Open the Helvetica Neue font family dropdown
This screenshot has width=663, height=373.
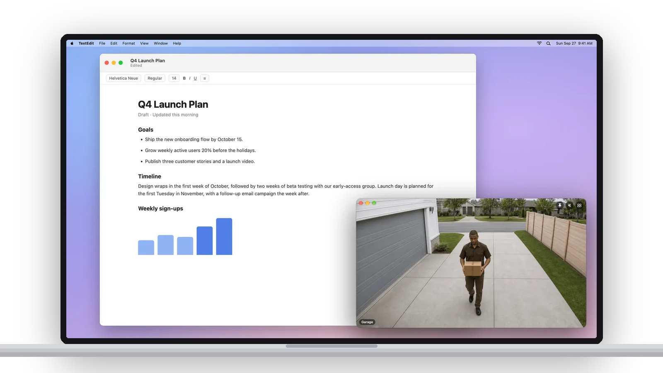tap(123, 78)
